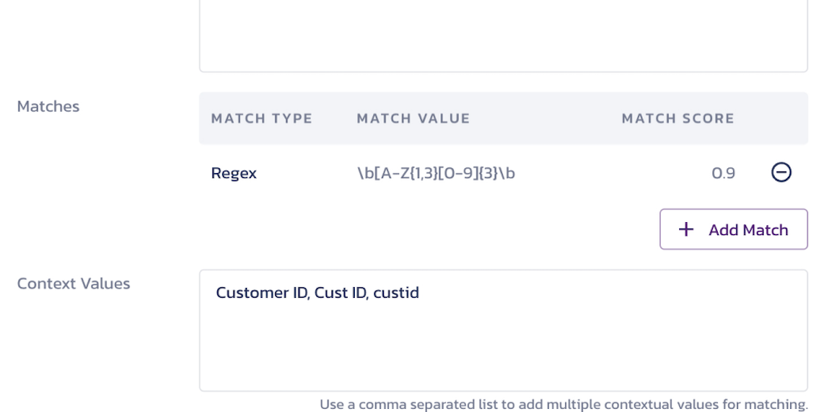Image resolution: width=824 pixels, height=412 pixels.
Task: Click the plus icon beside Add Match
Action: (686, 230)
